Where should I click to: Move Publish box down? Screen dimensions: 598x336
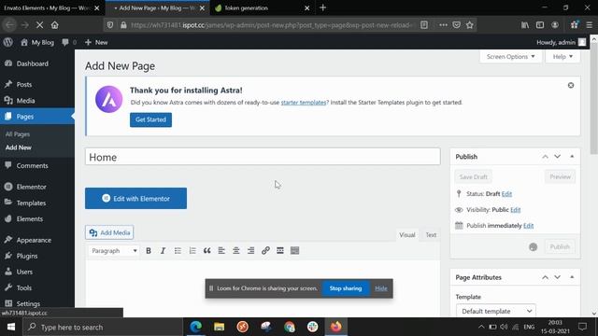(557, 157)
